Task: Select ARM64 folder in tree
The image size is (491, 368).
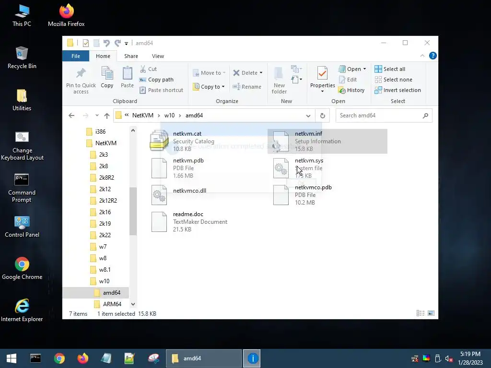Action: (108, 304)
